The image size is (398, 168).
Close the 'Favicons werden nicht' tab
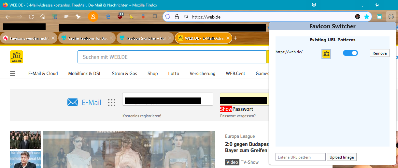point(53,38)
